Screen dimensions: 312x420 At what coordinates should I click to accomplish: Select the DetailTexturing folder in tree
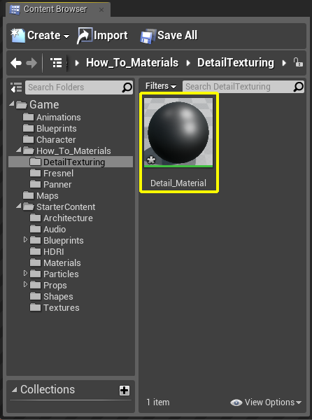click(x=71, y=162)
